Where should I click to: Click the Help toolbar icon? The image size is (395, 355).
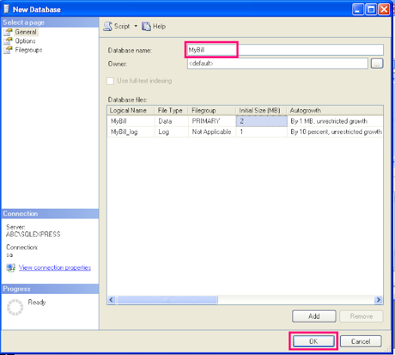(146, 27)
